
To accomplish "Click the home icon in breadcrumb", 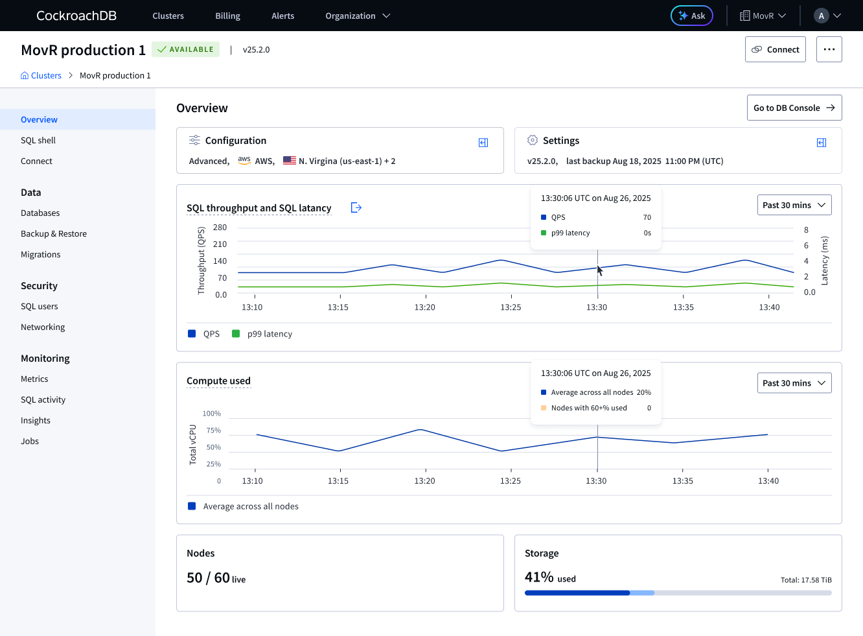I will [x=25, y=75].
